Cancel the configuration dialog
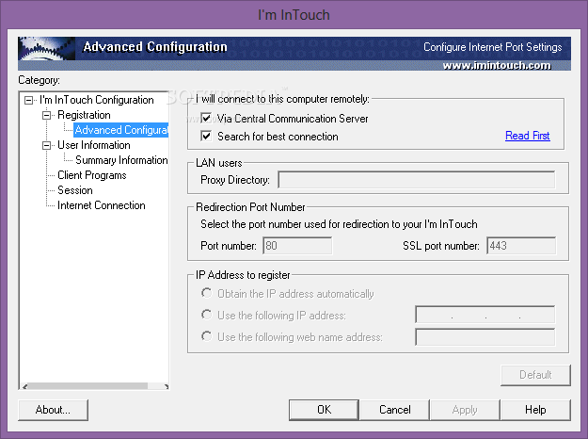The image size is (588, 439). click(394, 410)
